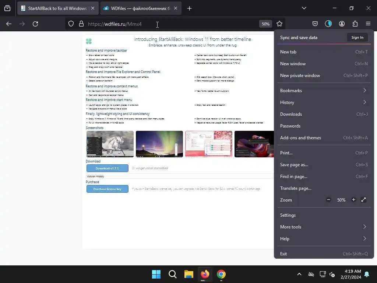Open the Firefox View tab list icon

click(7, 8)
